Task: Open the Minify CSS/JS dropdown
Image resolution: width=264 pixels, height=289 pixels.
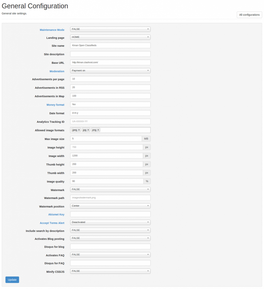Action: click(110, 271)
